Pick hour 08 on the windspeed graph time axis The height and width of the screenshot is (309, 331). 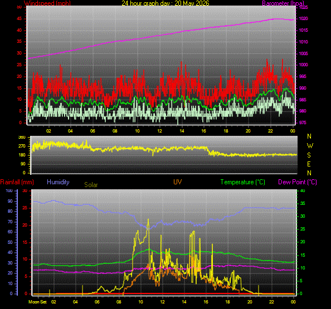click(x=115, y=131)
